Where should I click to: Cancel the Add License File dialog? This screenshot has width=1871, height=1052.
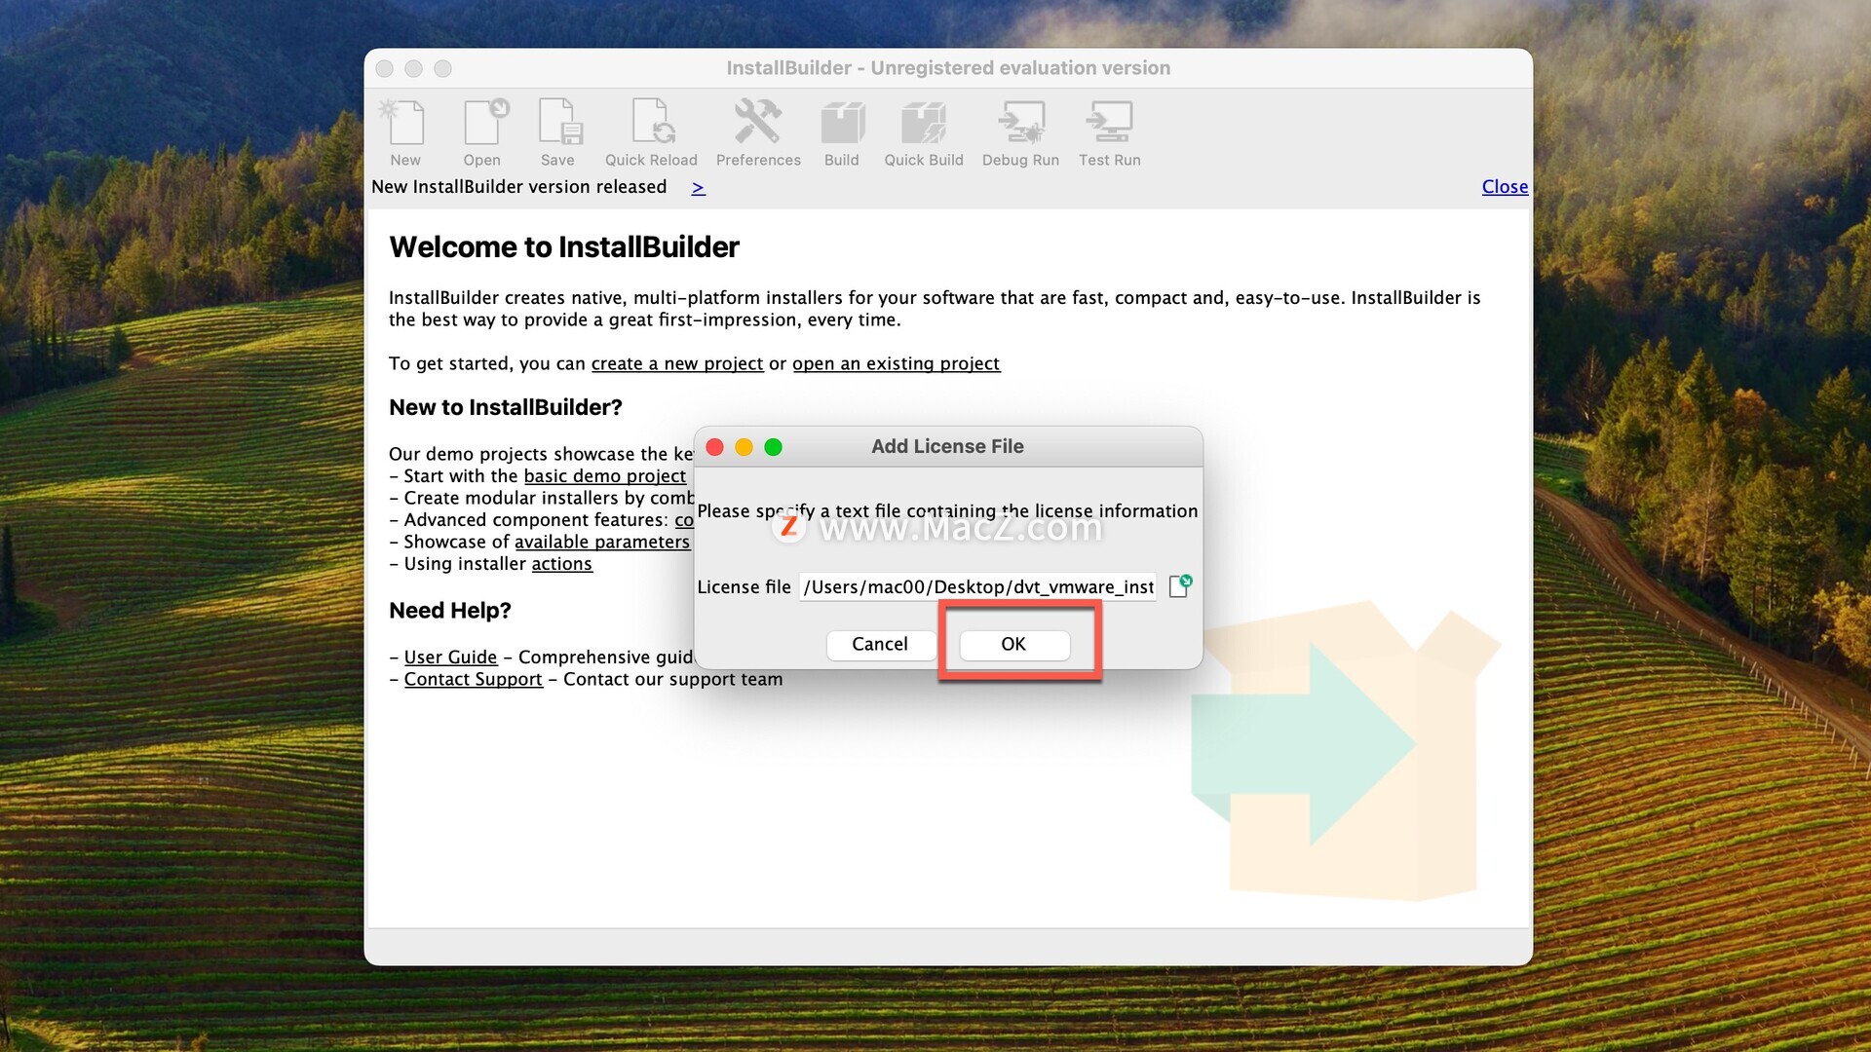pyautogui.click(x=880, y=644)
